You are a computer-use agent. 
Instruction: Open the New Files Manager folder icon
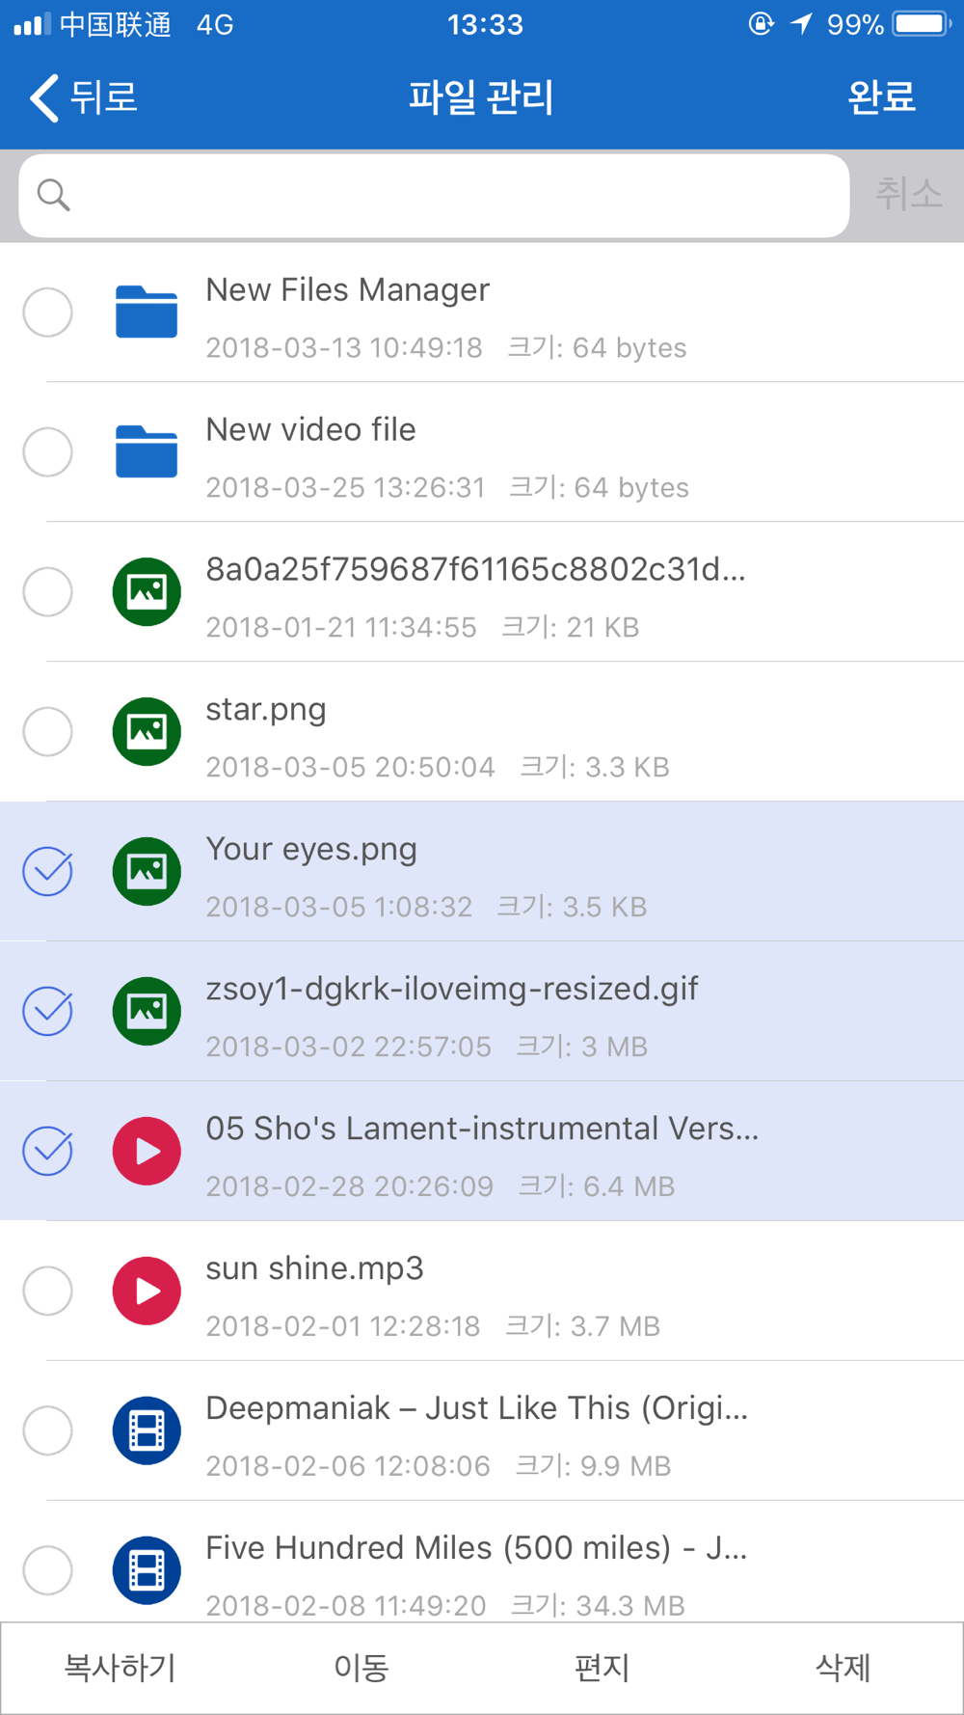[147, 312]
